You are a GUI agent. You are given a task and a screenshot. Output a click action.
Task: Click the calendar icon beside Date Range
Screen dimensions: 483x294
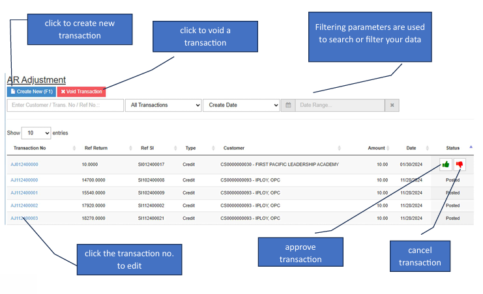tap(288, 105)
